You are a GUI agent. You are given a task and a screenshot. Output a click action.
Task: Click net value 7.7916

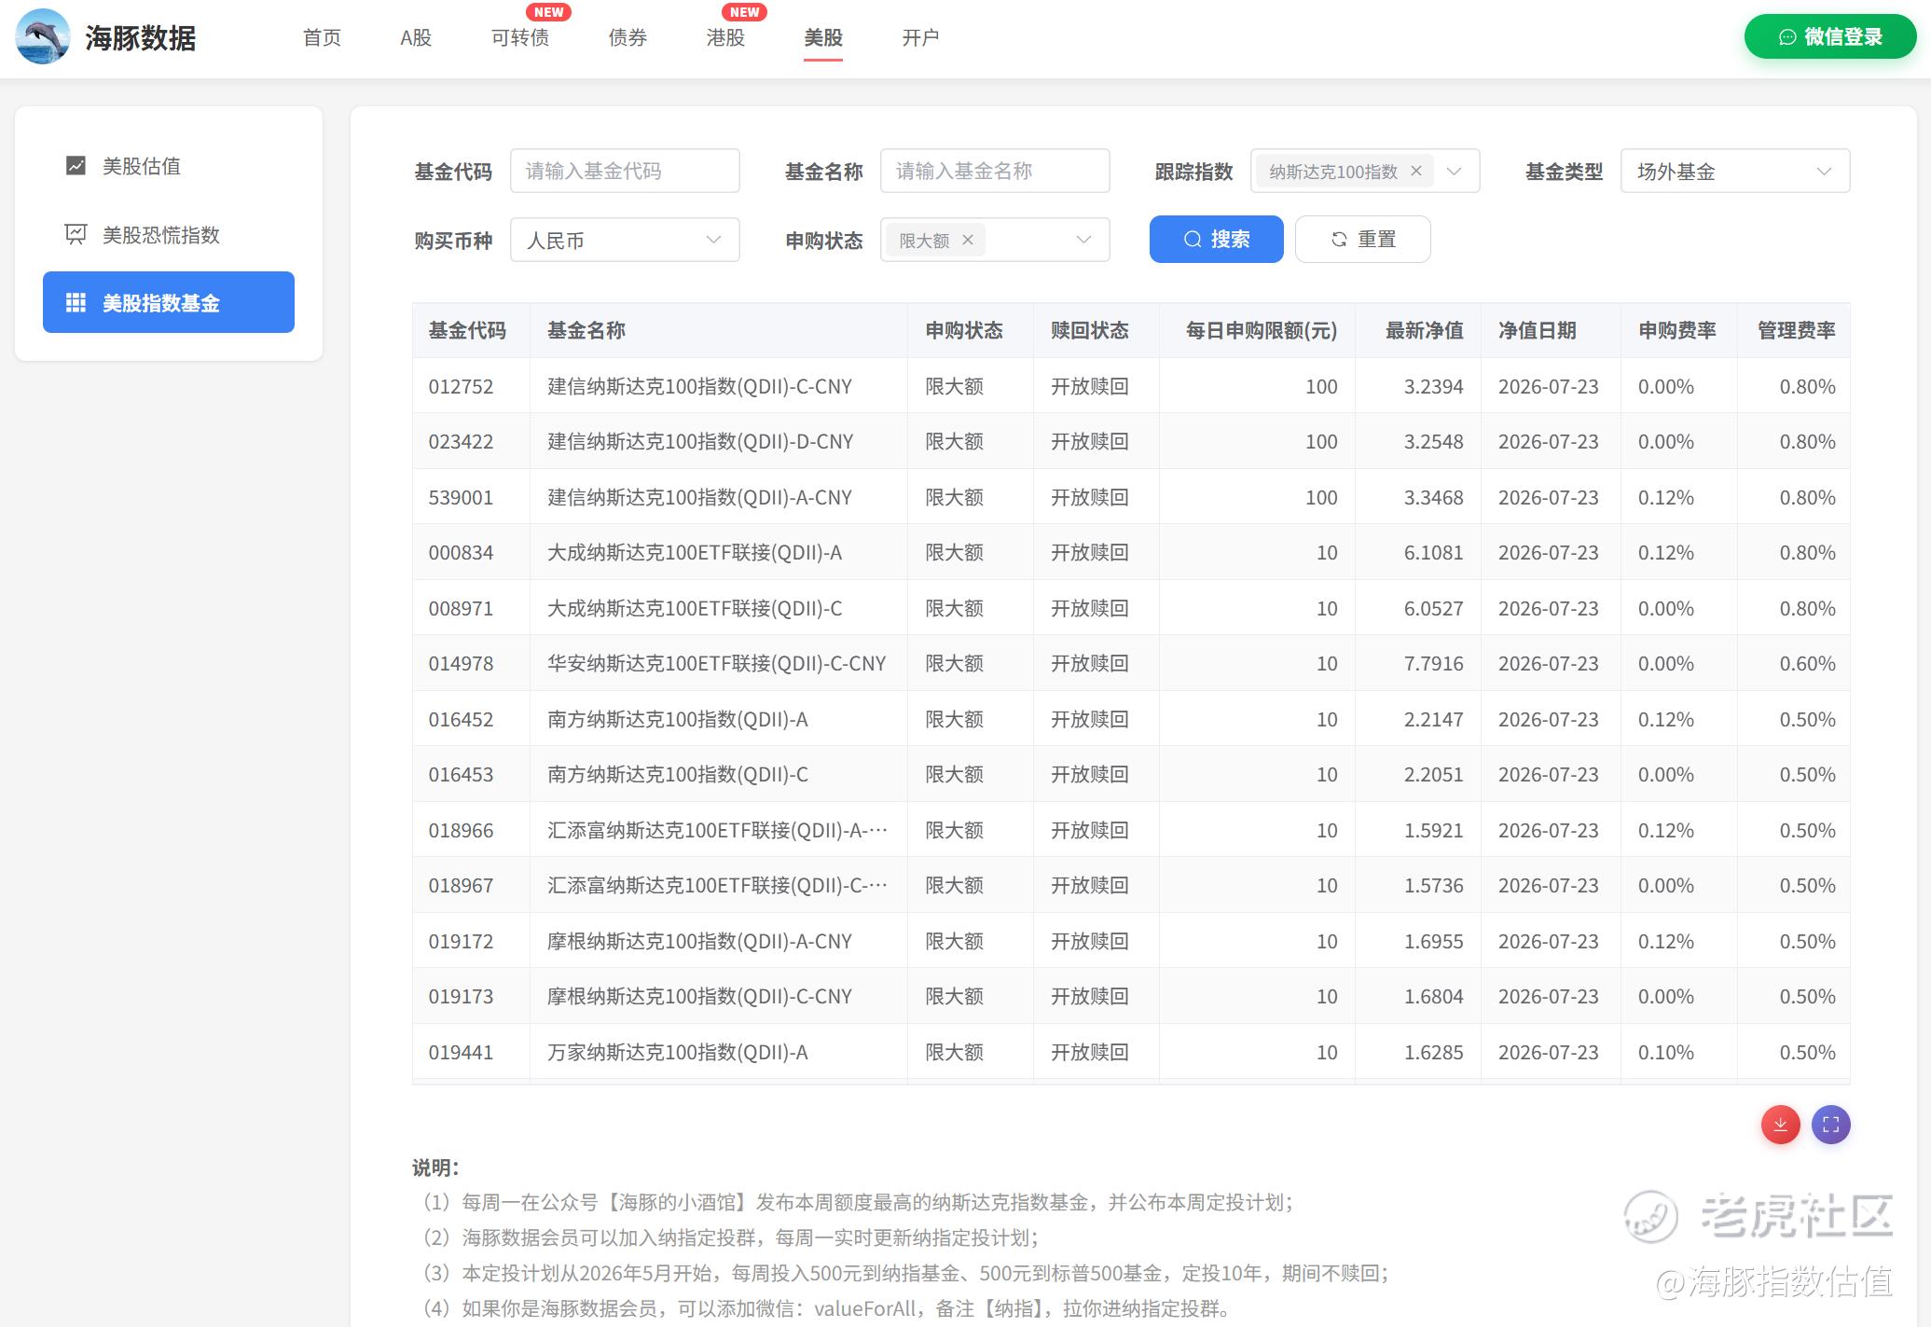1434,663
